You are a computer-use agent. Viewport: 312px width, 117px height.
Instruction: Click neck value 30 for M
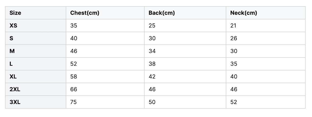coord(234,51)
